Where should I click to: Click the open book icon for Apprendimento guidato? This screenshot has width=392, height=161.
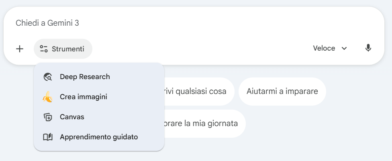point(48,137)
